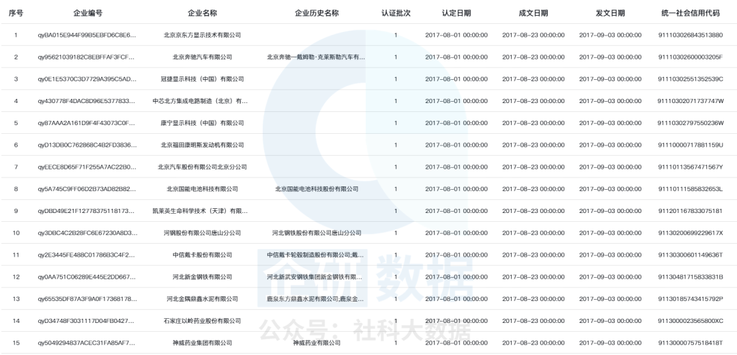Viewport: 737px width, 355px height.
Task: Select company name 北京国能电池科技有限公司
Action: tap(202, 189)
